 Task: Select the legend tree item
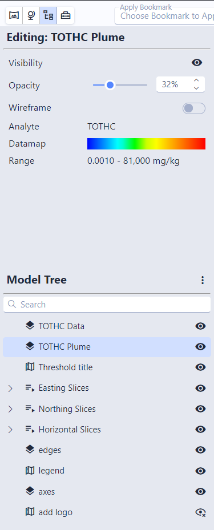pyautogui.click(x=107, y=471)
